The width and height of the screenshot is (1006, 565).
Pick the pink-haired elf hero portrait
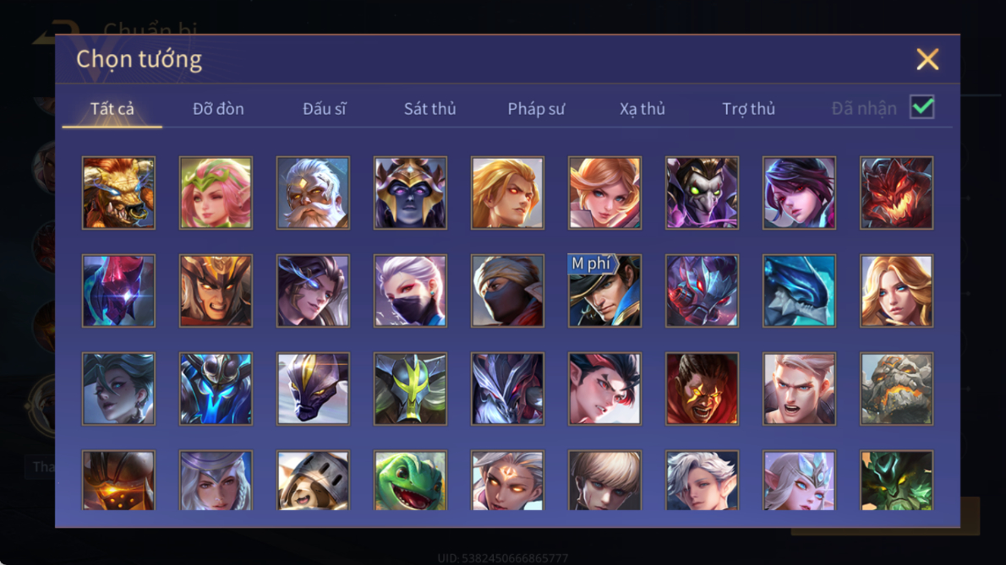216,193
